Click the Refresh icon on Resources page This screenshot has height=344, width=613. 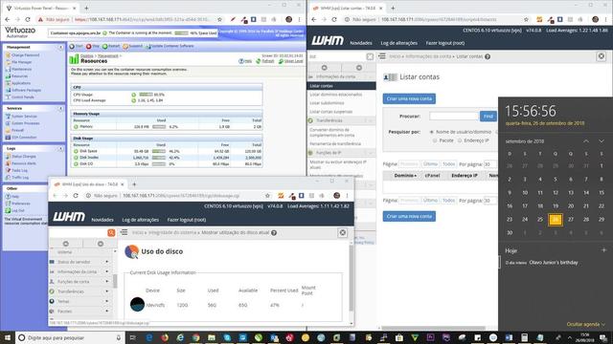(x=259, y=61)
